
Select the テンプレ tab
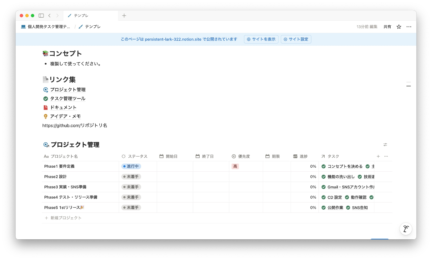pos(90,15)
